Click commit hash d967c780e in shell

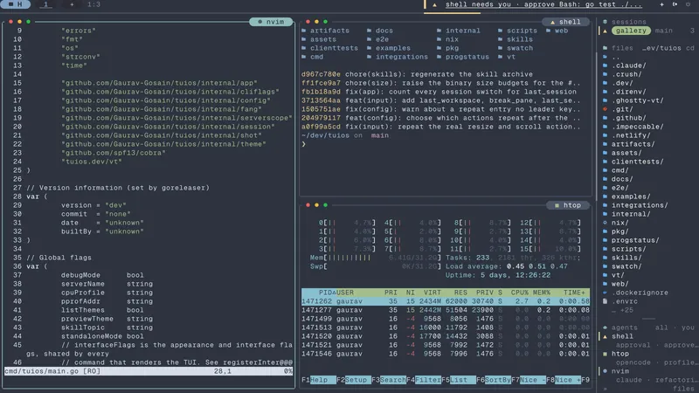tap(321, 74)
